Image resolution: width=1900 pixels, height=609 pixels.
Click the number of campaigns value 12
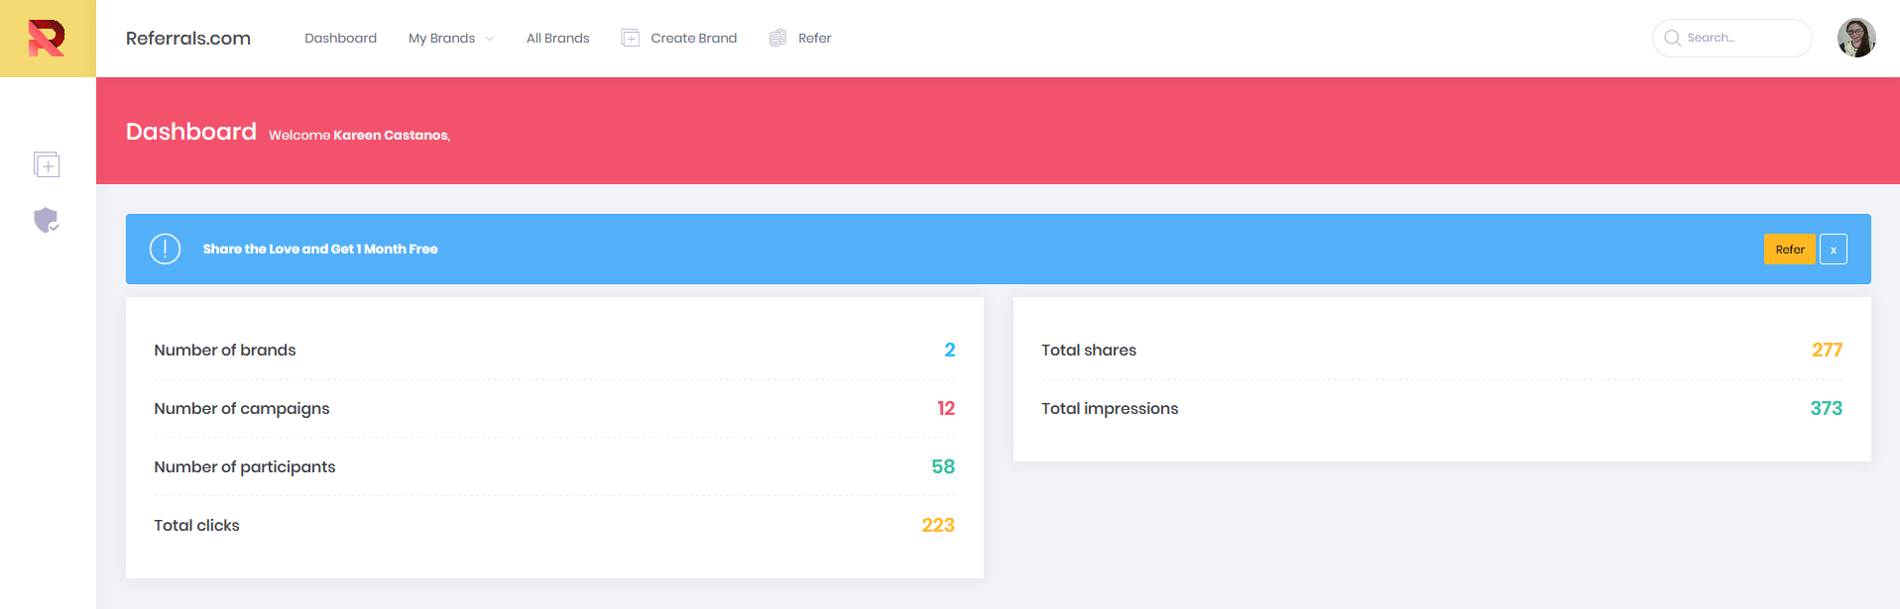tap(945, 408)
